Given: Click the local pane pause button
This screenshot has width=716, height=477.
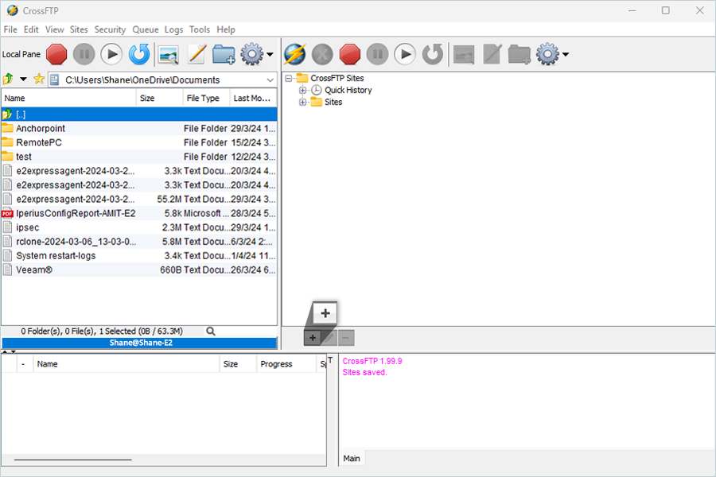Looking at the screenshot, I should tap(84, 54).
